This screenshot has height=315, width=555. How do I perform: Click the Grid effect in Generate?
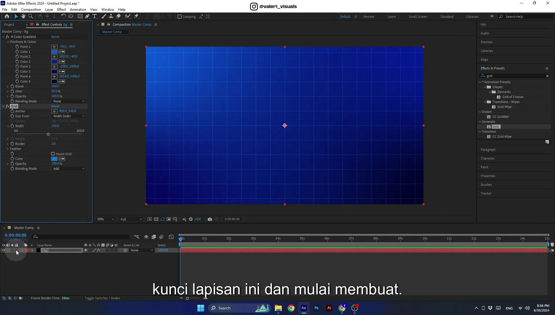495,127
